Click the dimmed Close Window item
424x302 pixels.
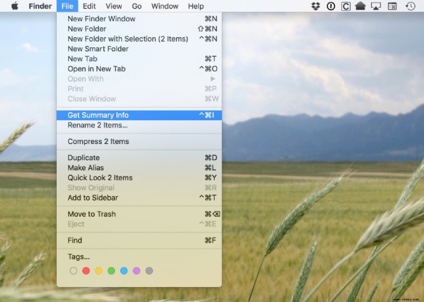pyautogui.click(x=139, y=99)
